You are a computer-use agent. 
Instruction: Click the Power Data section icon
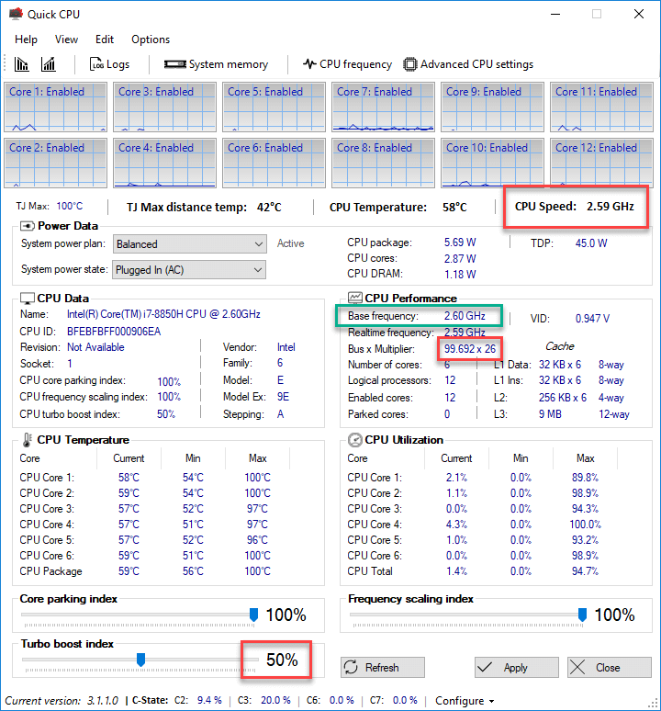(28, 226)
